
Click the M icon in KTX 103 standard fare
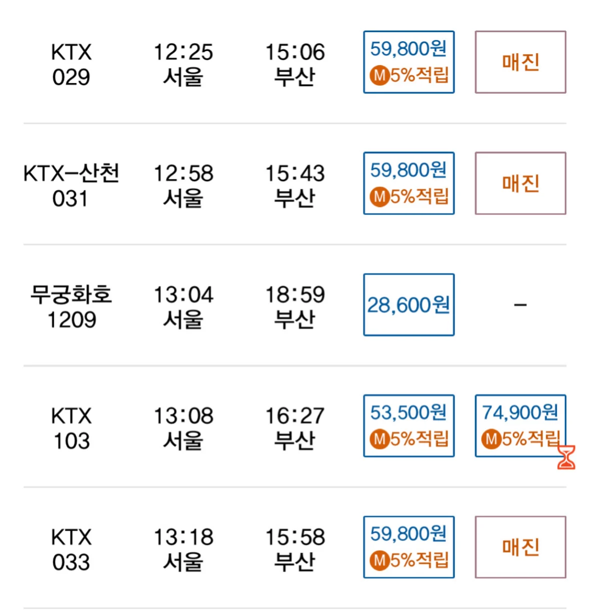pos(380,439)
